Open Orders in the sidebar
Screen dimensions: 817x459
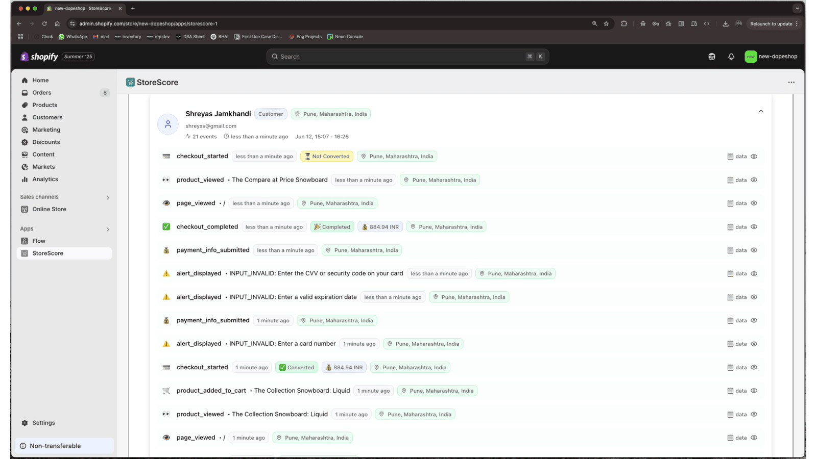42,93
